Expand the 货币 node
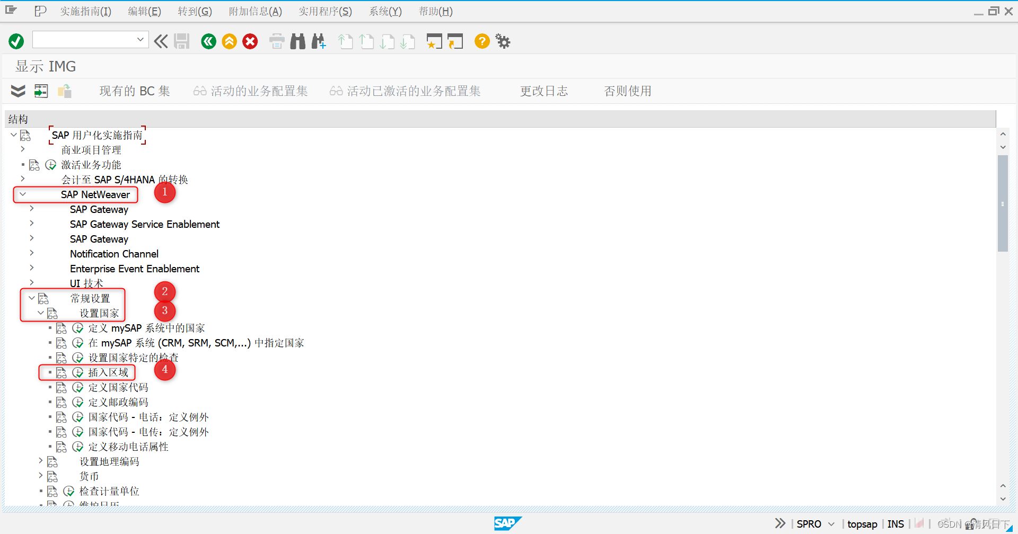1018x534 pixels. coord(41,476)
